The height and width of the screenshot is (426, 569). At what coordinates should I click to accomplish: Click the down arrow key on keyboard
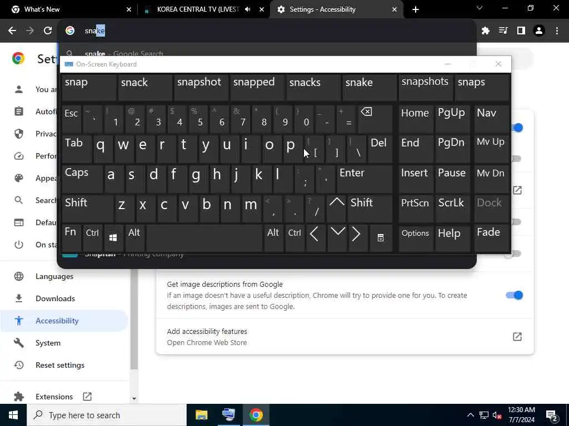tap(337, 237)
